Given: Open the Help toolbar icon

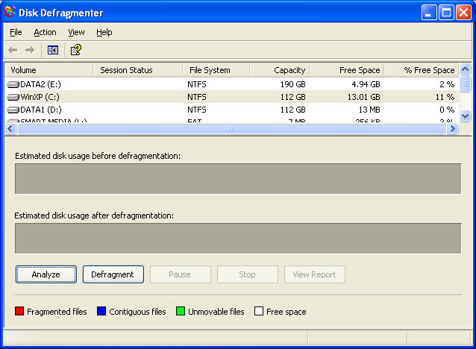Looking at the screenshot, I should pos(76,50).
